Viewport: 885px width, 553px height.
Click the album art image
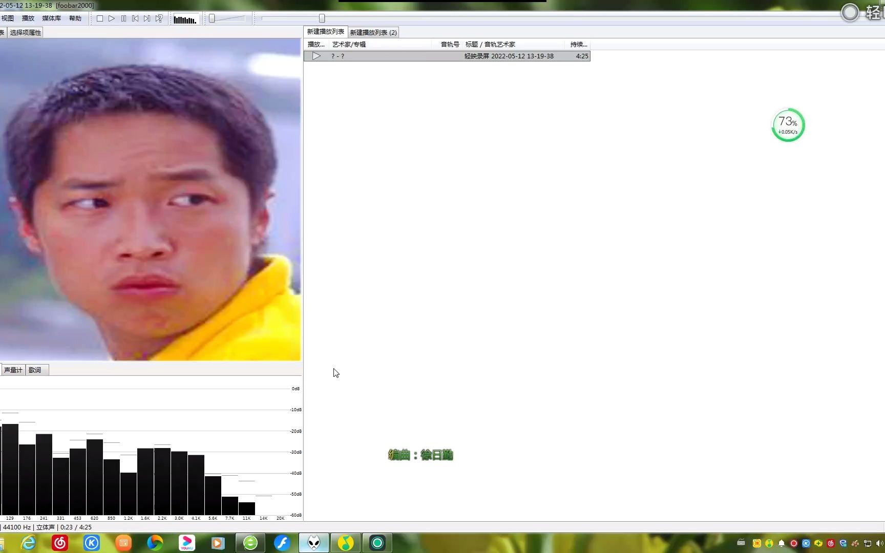click(x=150, y=200)
